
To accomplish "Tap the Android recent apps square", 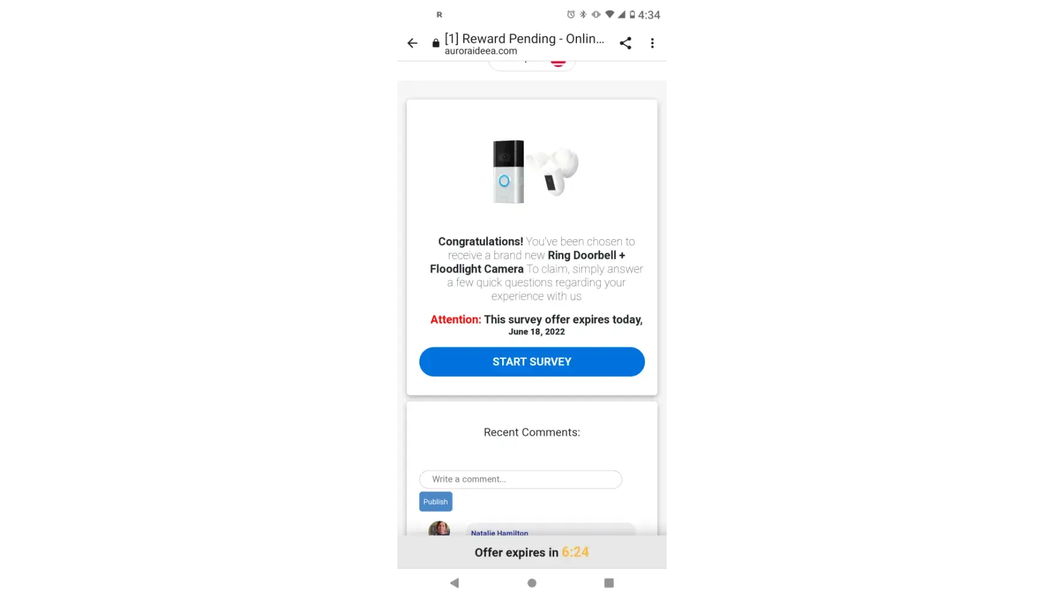I will coord(609,583).
